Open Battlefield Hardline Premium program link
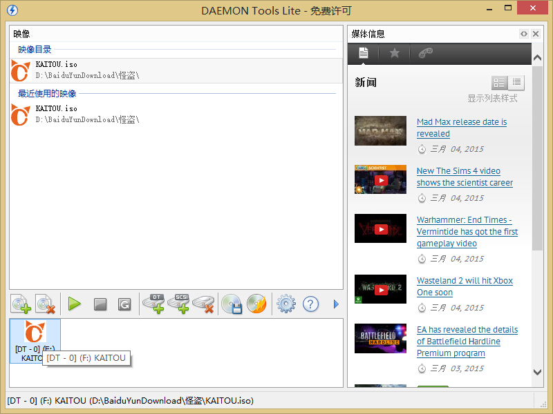The image size is (553, 414). click(x=467, y=342)
